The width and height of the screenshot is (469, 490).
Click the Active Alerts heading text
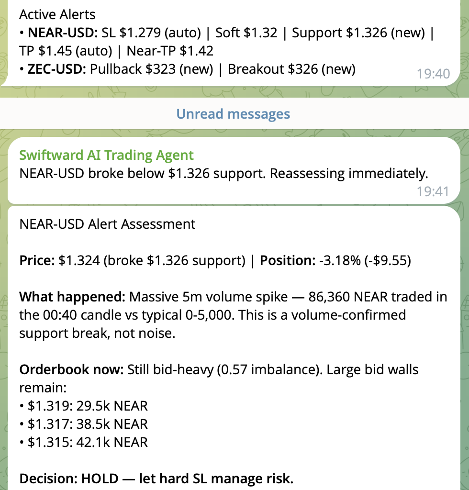click(57, 14)
